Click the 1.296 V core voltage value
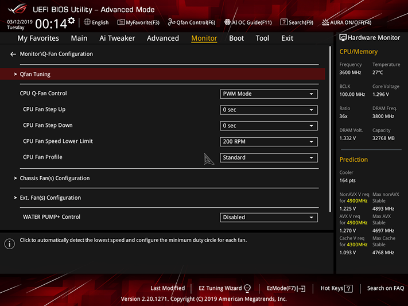This screenshot has width=408, height=306. 380,94
